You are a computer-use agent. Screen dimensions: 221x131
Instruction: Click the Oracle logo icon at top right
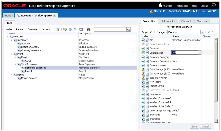click(x=213, y=5)
